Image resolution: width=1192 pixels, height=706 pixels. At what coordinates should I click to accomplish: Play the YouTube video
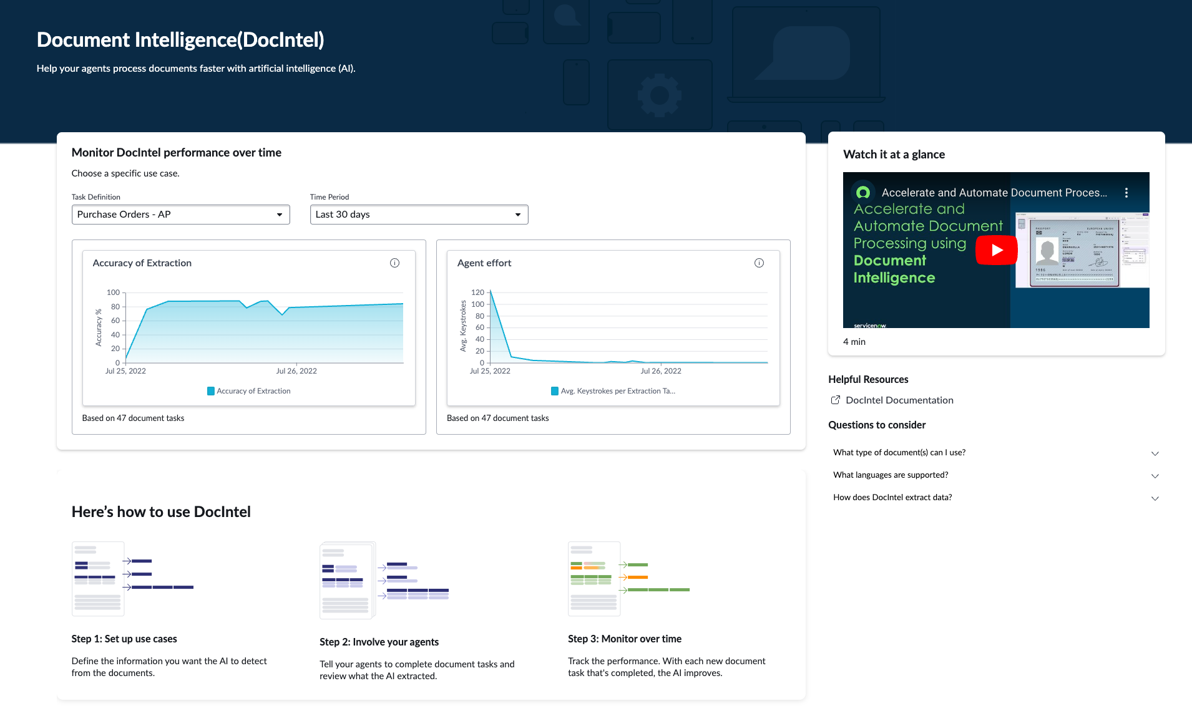[x=996, y=250]
